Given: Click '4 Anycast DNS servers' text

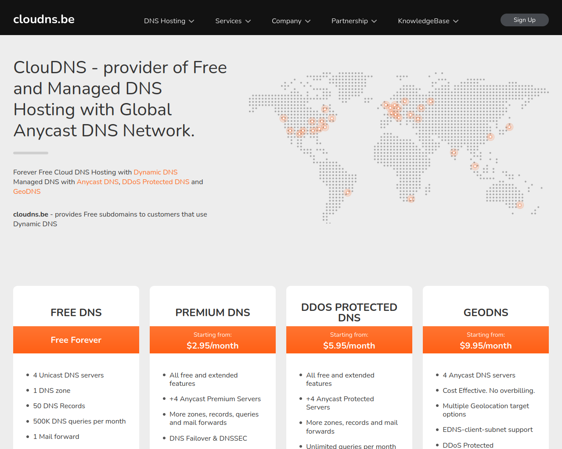Looking at the screenshot, I should click(479, 375).
